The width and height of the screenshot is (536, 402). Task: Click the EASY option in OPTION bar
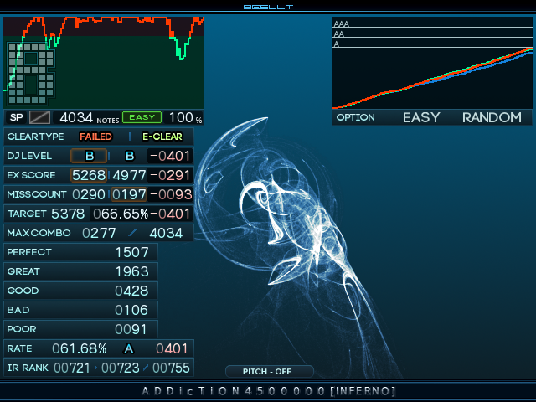pos(421,117)
